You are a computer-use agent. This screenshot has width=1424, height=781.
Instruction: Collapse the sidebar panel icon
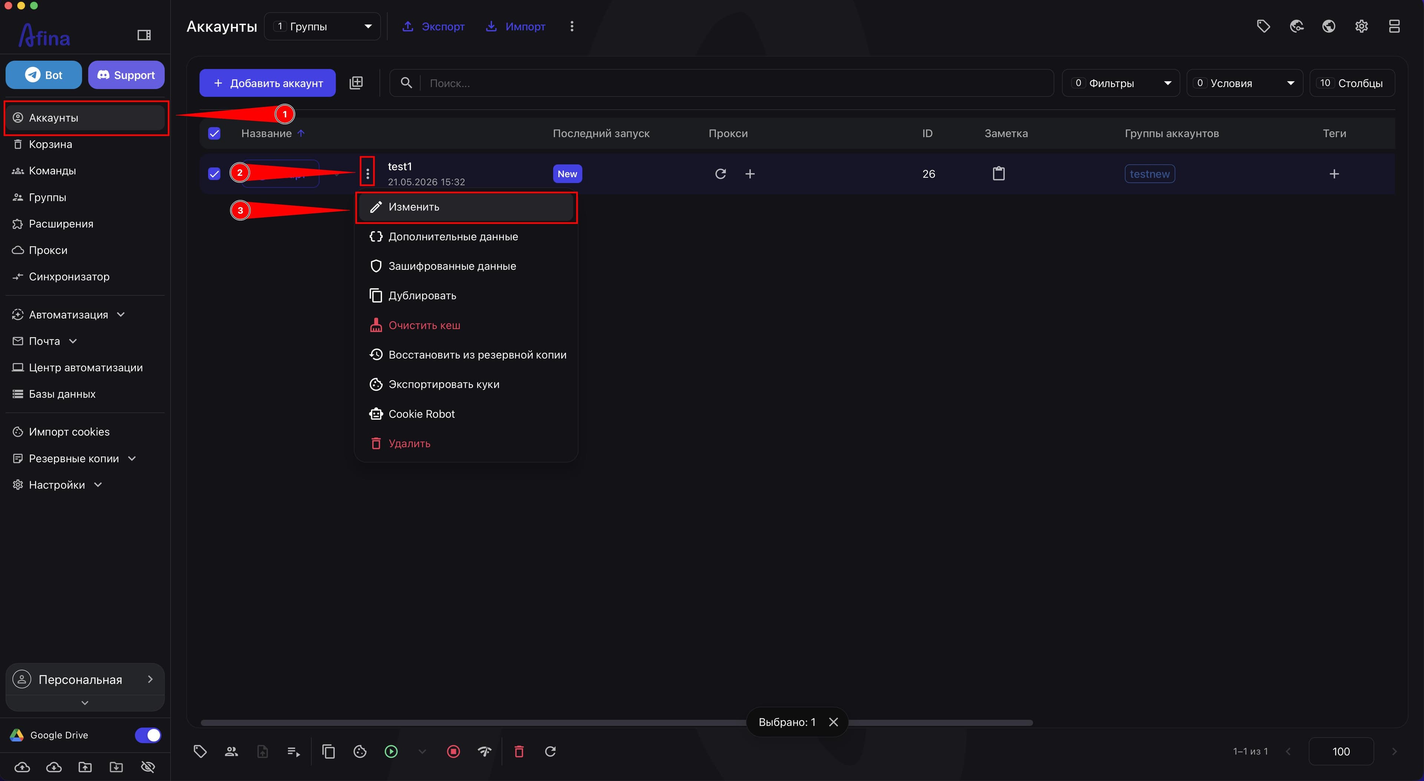[144, 35]
